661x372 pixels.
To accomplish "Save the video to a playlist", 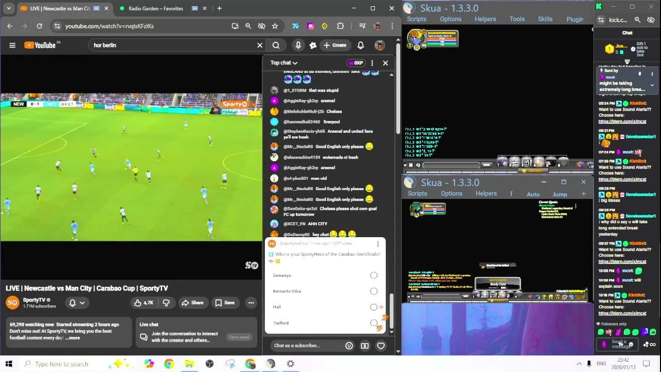I will coord(225,303).
